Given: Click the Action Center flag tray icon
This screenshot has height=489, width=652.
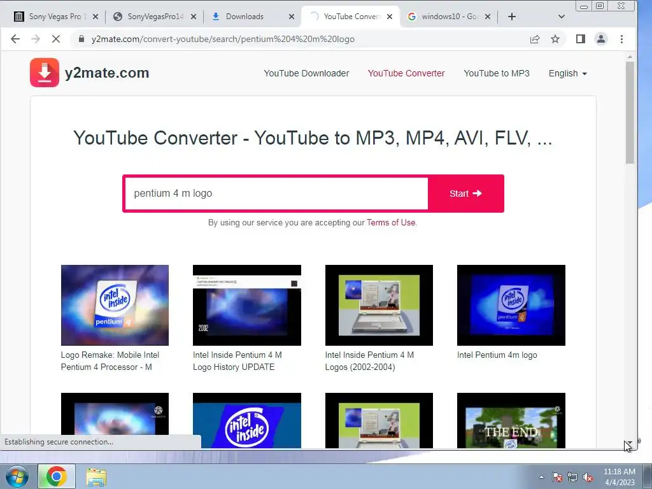Looking at the screenshot, I should 557,478.
